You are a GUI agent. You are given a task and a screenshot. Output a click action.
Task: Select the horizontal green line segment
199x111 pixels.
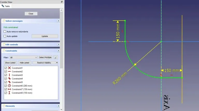tap(172, 77)
